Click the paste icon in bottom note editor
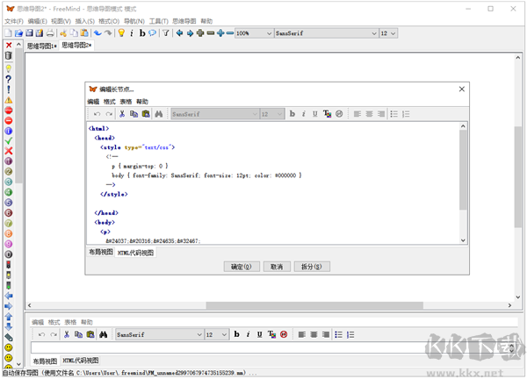This screenshot has height=379, width=527. pos(90,334)
